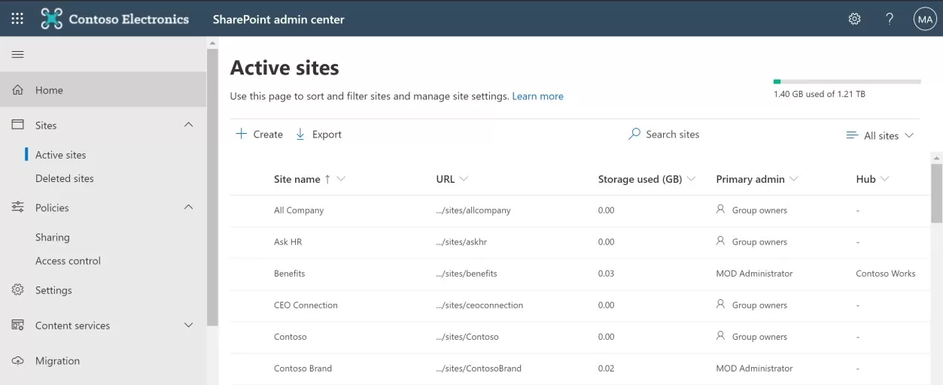Click the .../sites/allcompany URL
This screenshot has width=943, height=385.
(473, 211)
